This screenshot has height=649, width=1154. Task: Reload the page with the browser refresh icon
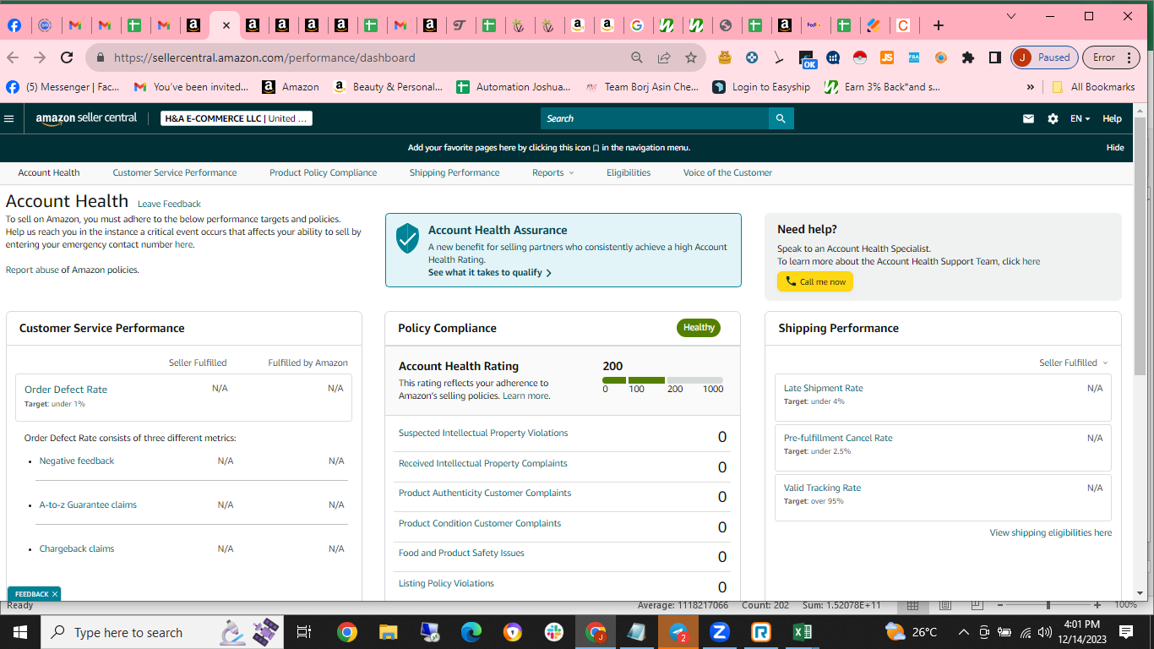[x=67, y=57]
